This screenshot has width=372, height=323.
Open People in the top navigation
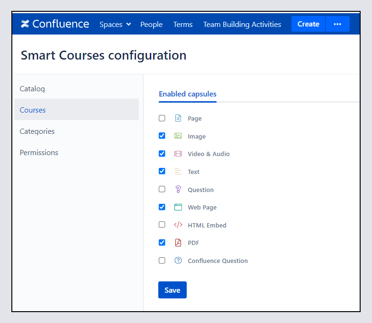coord(151,25)
